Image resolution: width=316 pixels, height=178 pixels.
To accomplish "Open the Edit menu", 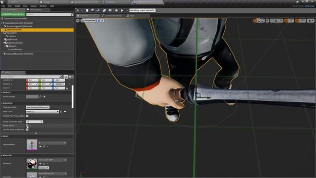I will [10, 6].
